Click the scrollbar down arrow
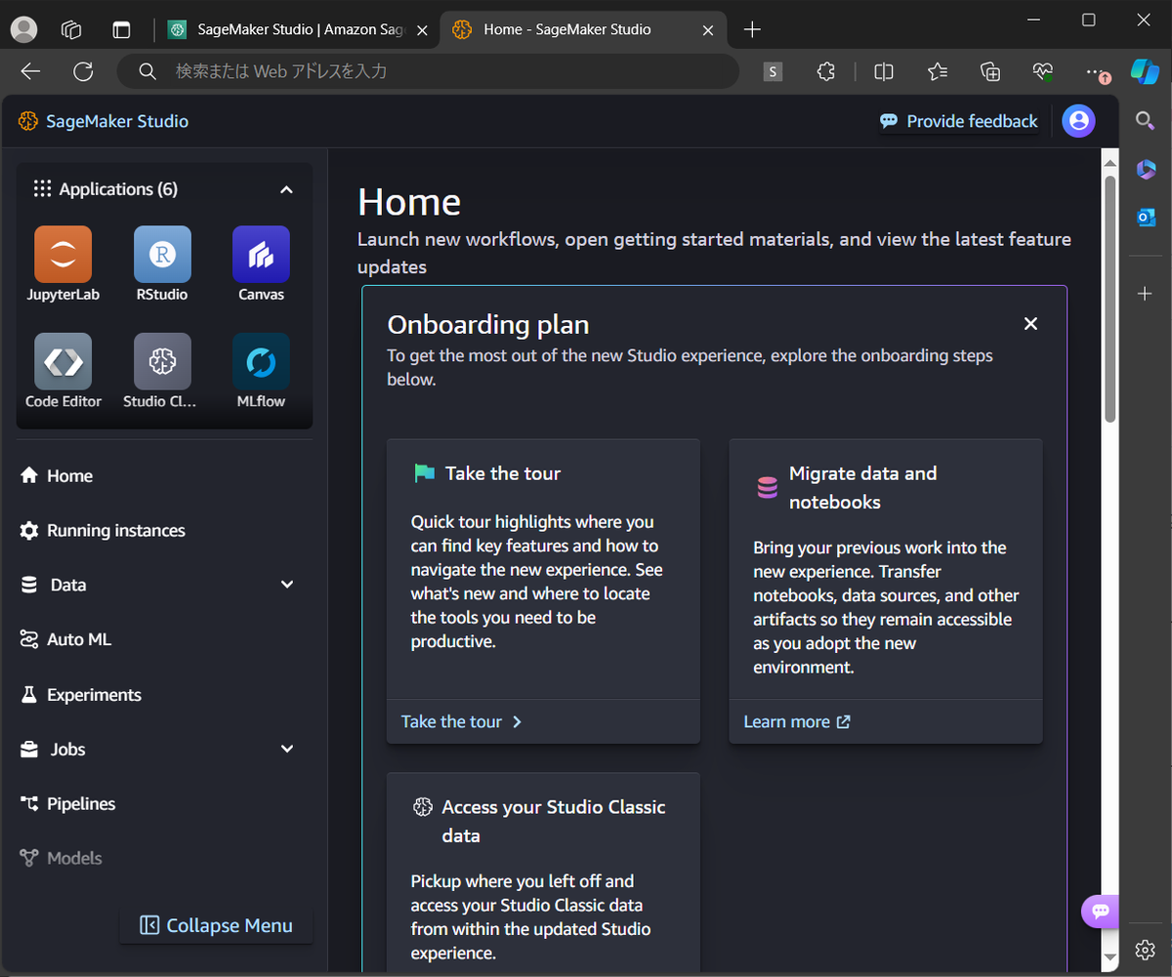 coord(1109,957)
